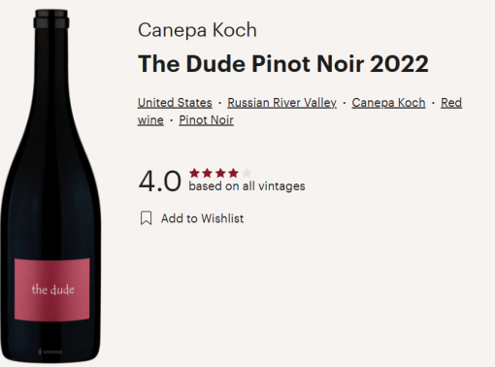Click the first red rating star

tap(194, 173)
